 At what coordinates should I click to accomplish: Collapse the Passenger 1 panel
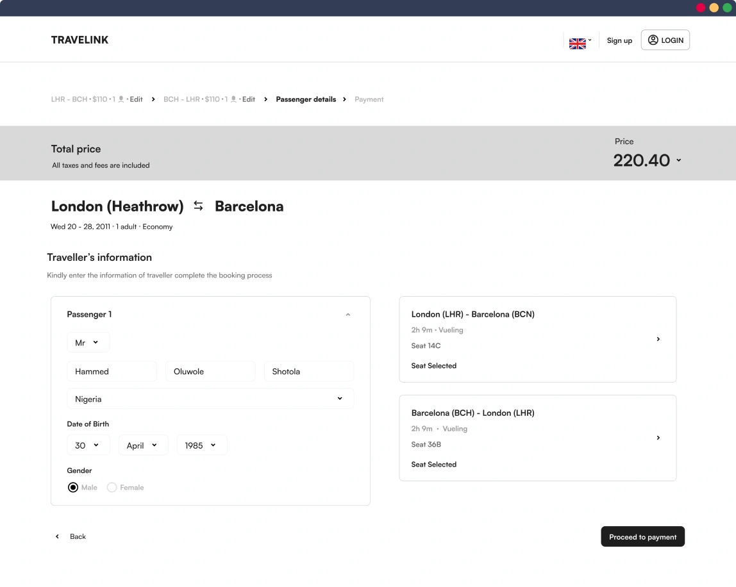pos(348,315)
